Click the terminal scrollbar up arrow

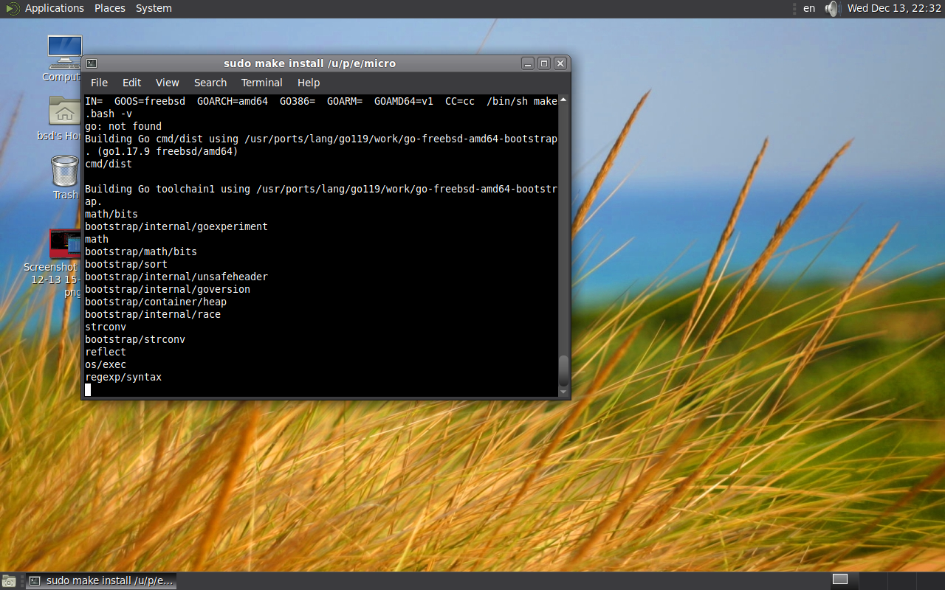coord(563,100)
